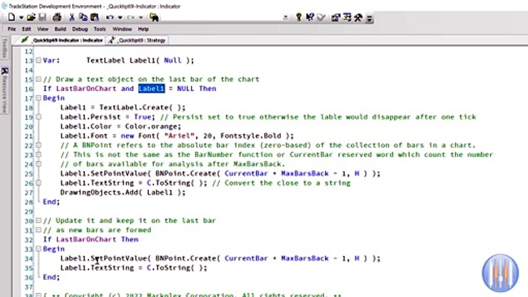Save the file with the floppy icon
528x297 pixels.
click(x=42, y=17)
